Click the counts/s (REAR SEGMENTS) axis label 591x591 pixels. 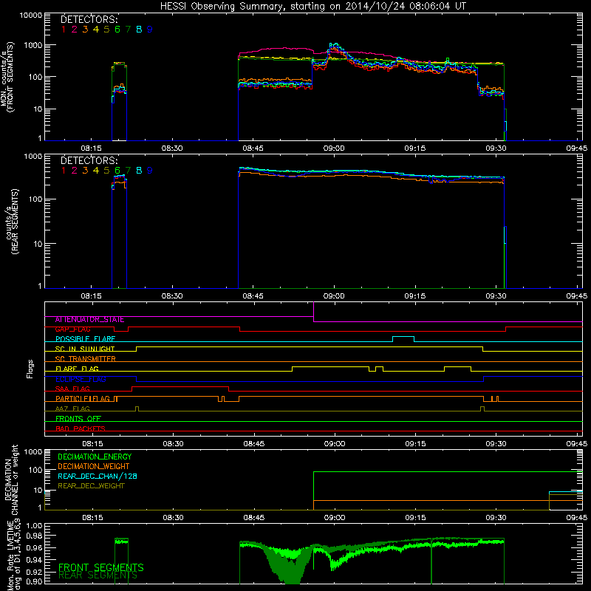coord(11,222)
